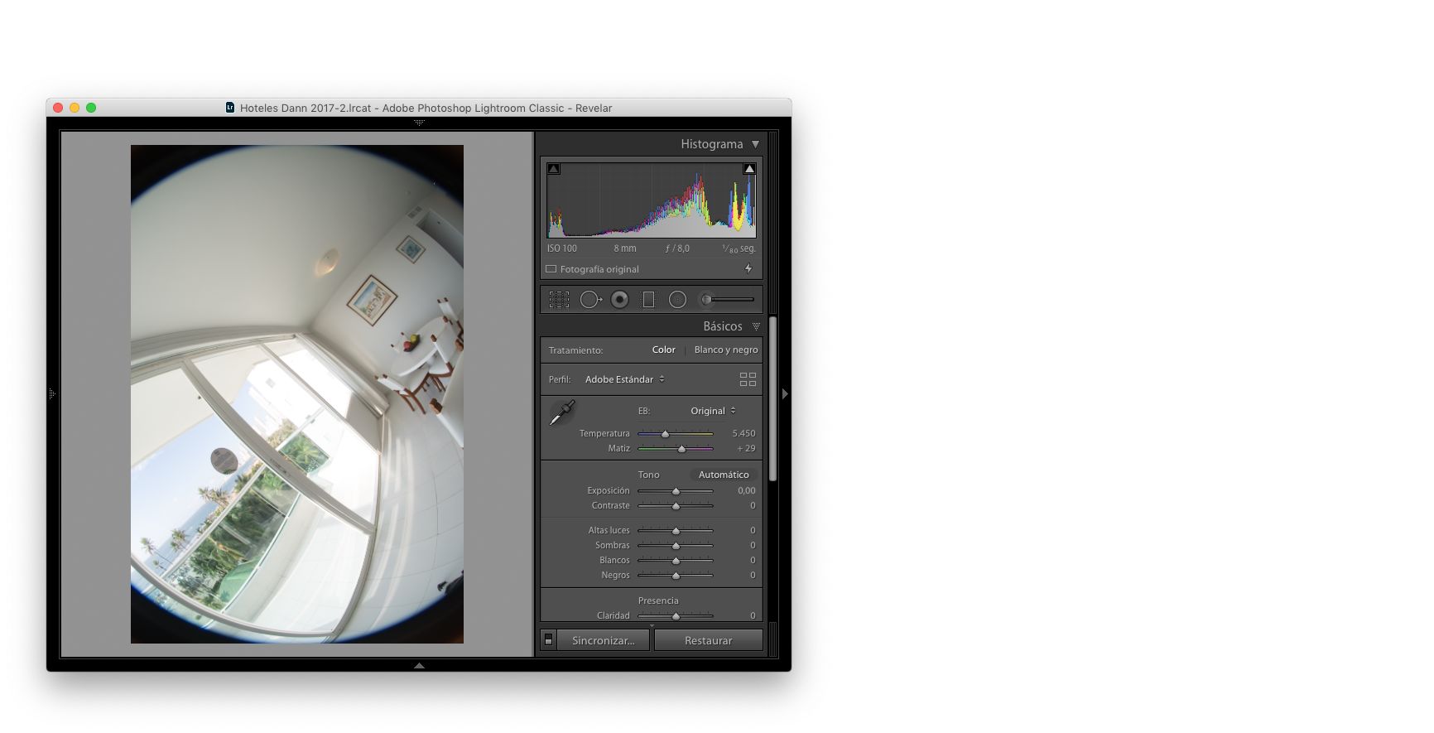Select the Color treatment option
1434x733 pixels.
(663, 350)
